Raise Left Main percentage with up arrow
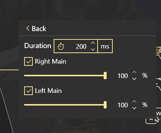The width and height of the screenshot is (161, 133). (x=134, y=102)
